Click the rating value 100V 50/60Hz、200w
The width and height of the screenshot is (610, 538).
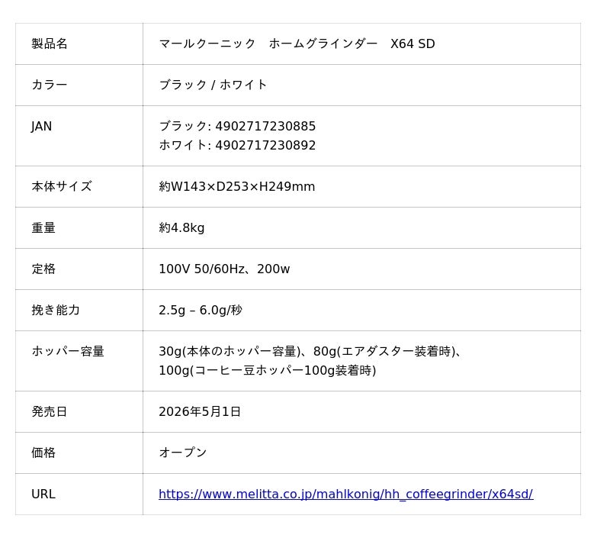point(224,269)
